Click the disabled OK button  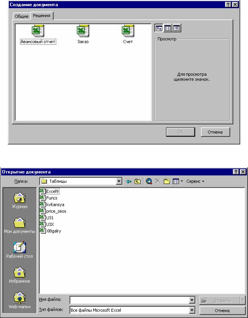click(x=180, y=132)
